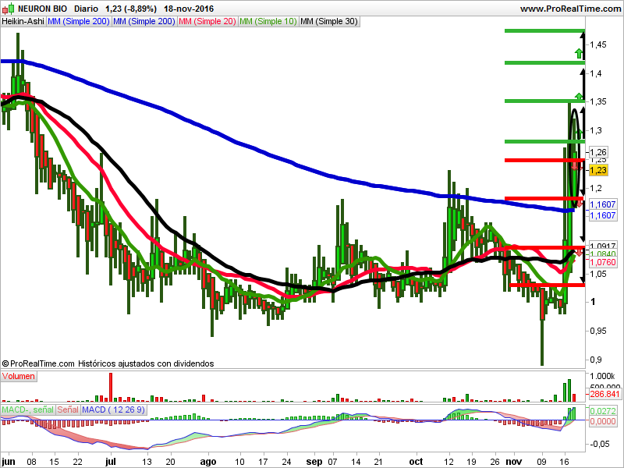624x468 pixels.
Task: Click the 286.841 volume value tag
Action: pos(604,394)
